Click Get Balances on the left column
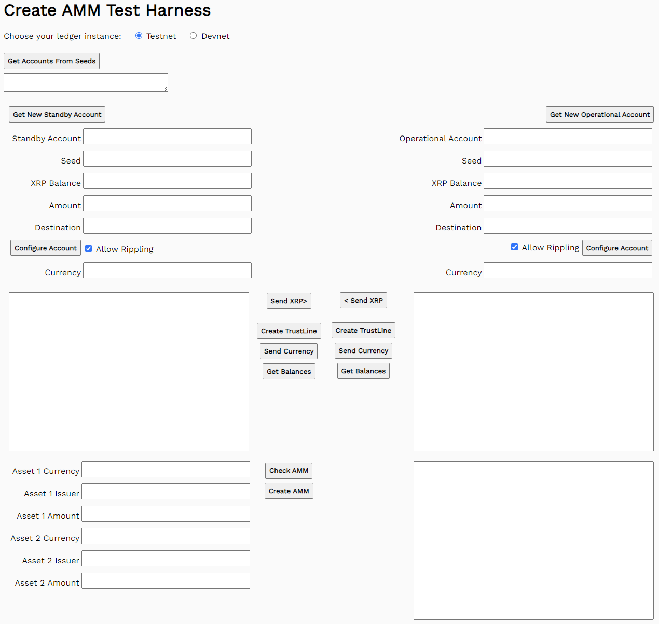The width and height of the screenshot is (659, 624). click(x=289, y=371)
